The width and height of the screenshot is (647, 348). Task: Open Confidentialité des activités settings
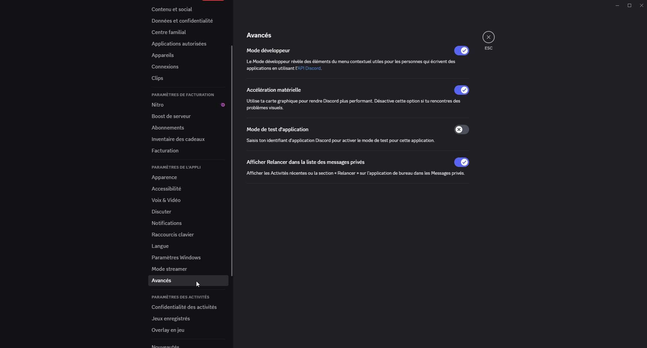pyautogui.click(x=184, y=307)
